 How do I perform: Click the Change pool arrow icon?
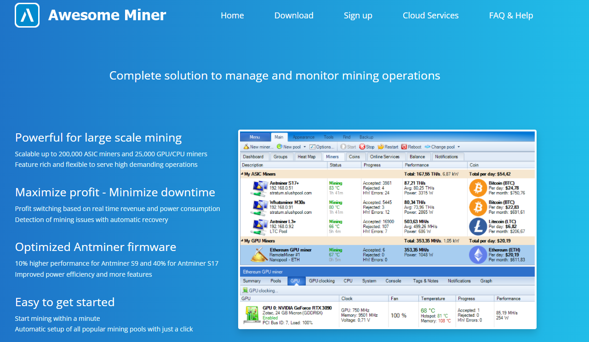427,147
